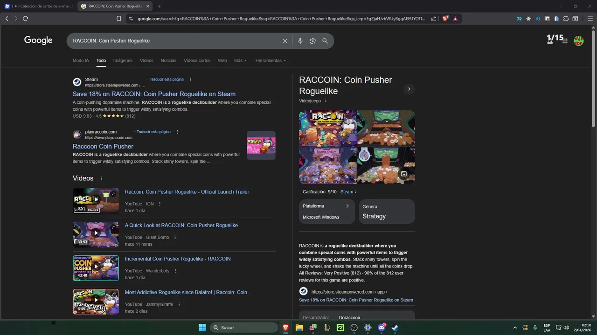Open more options for the playraccoon.com result

coord(177,132)
